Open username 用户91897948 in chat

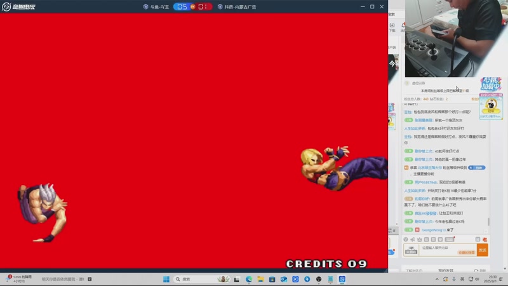[x=426, y=182]
